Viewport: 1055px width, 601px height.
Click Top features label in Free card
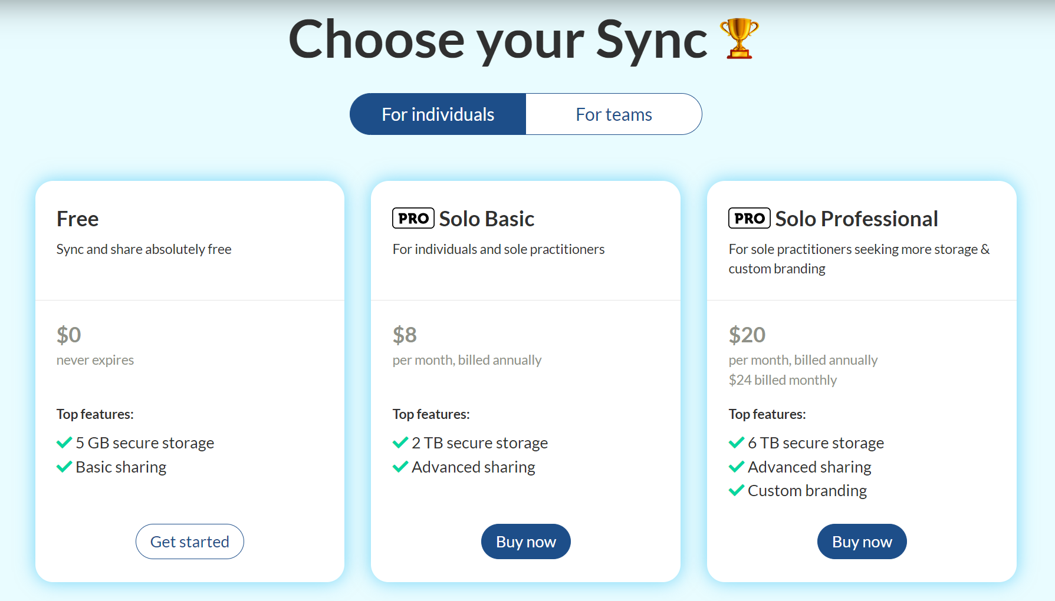point(96,414)
